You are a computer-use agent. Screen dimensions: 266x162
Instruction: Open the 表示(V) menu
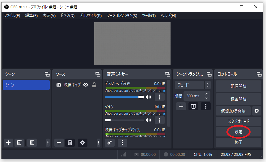point(49,16)
